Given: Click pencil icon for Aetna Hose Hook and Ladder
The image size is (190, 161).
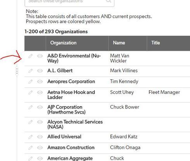Looking at the screenshot, I should [x=31, y=93].
